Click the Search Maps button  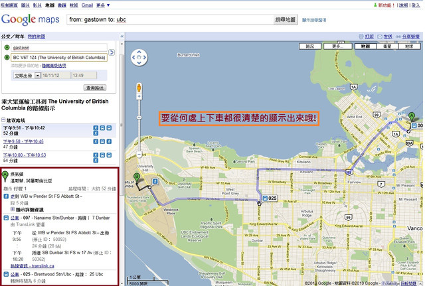pyautogui.click(x=286, y=19)
